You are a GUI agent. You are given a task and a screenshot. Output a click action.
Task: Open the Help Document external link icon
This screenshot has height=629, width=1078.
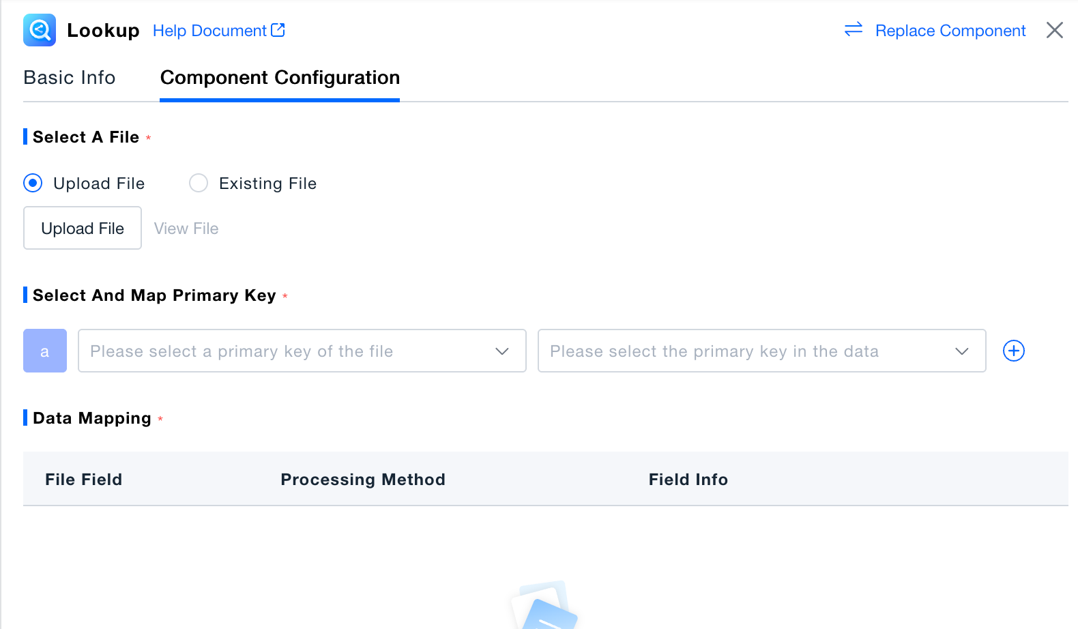pyautogui.click(x=278, y=30)
